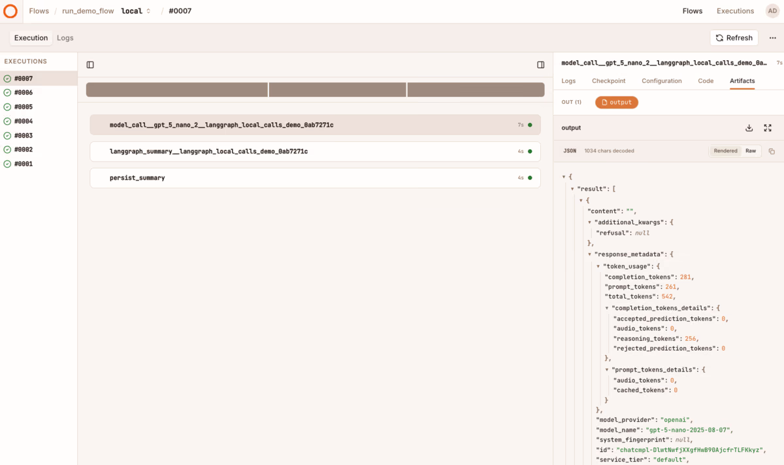Viewport: 784px width, 465px height.
Task: Toggle the right details panel icon
Action: (x=541, y=65)
